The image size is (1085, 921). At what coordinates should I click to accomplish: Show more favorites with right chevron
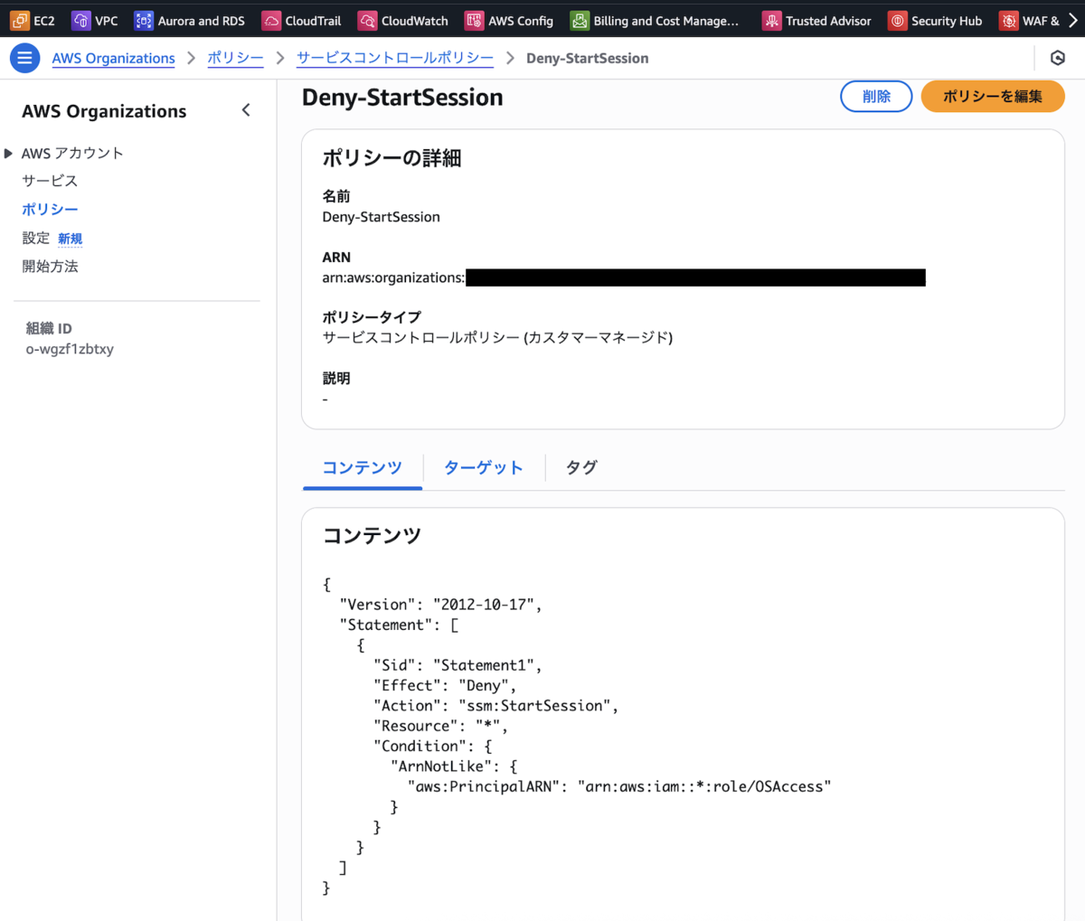tap(1073, 21)
